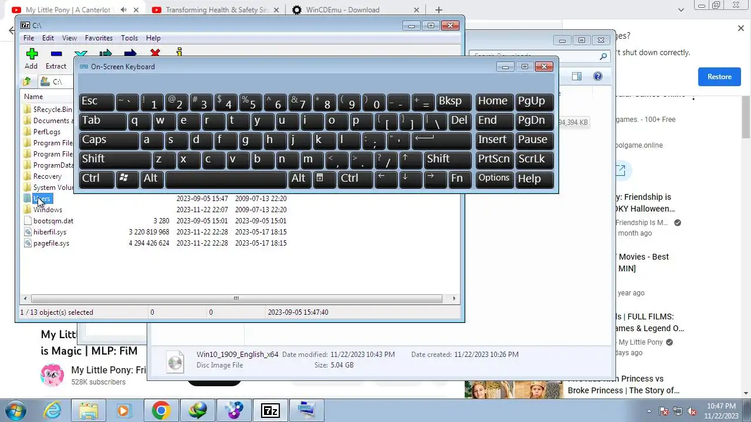Open the Tools menu in 7-Zip
Screen dimensions: 751x422
pyautogui.click(x=129, y=38)
